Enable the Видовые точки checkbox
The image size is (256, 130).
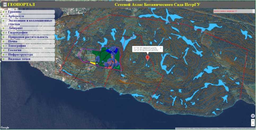[6, 59]
